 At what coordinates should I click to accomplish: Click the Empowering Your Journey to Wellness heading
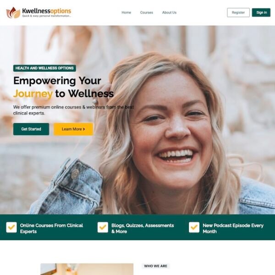coord(64,87)
